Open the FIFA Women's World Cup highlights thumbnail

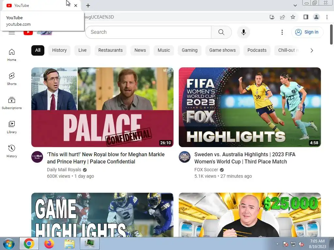(x=250, y=107)
